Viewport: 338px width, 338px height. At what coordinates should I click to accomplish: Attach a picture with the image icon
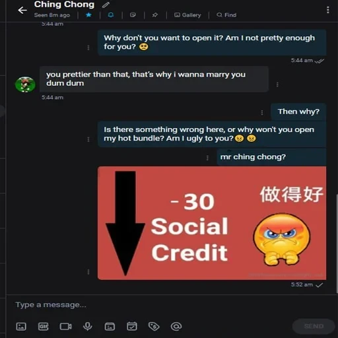(21, 326)
